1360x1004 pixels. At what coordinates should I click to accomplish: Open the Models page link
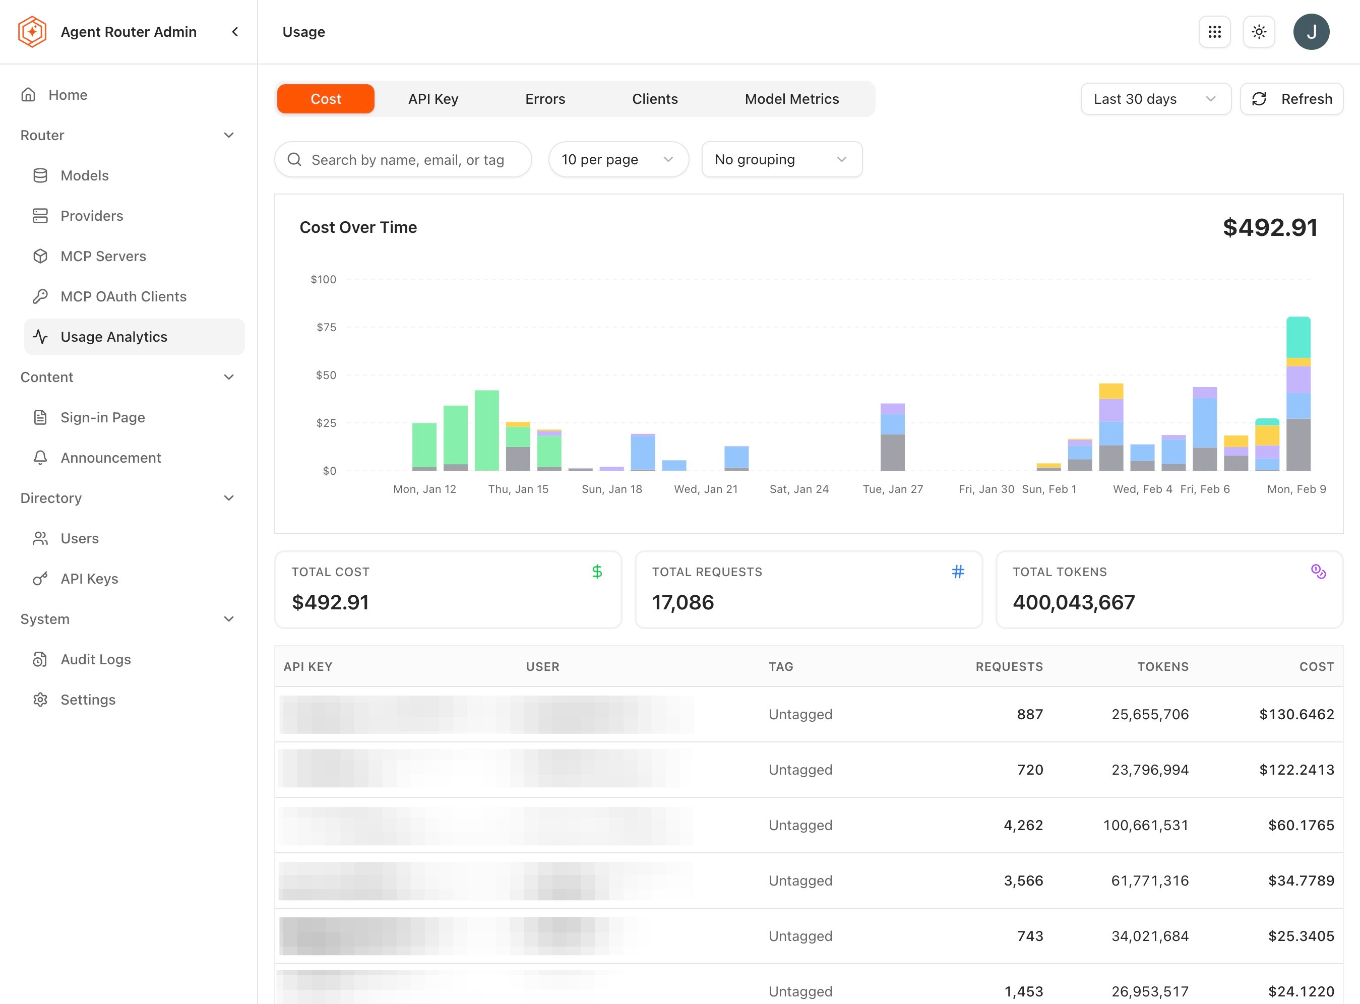pos(85,175)
